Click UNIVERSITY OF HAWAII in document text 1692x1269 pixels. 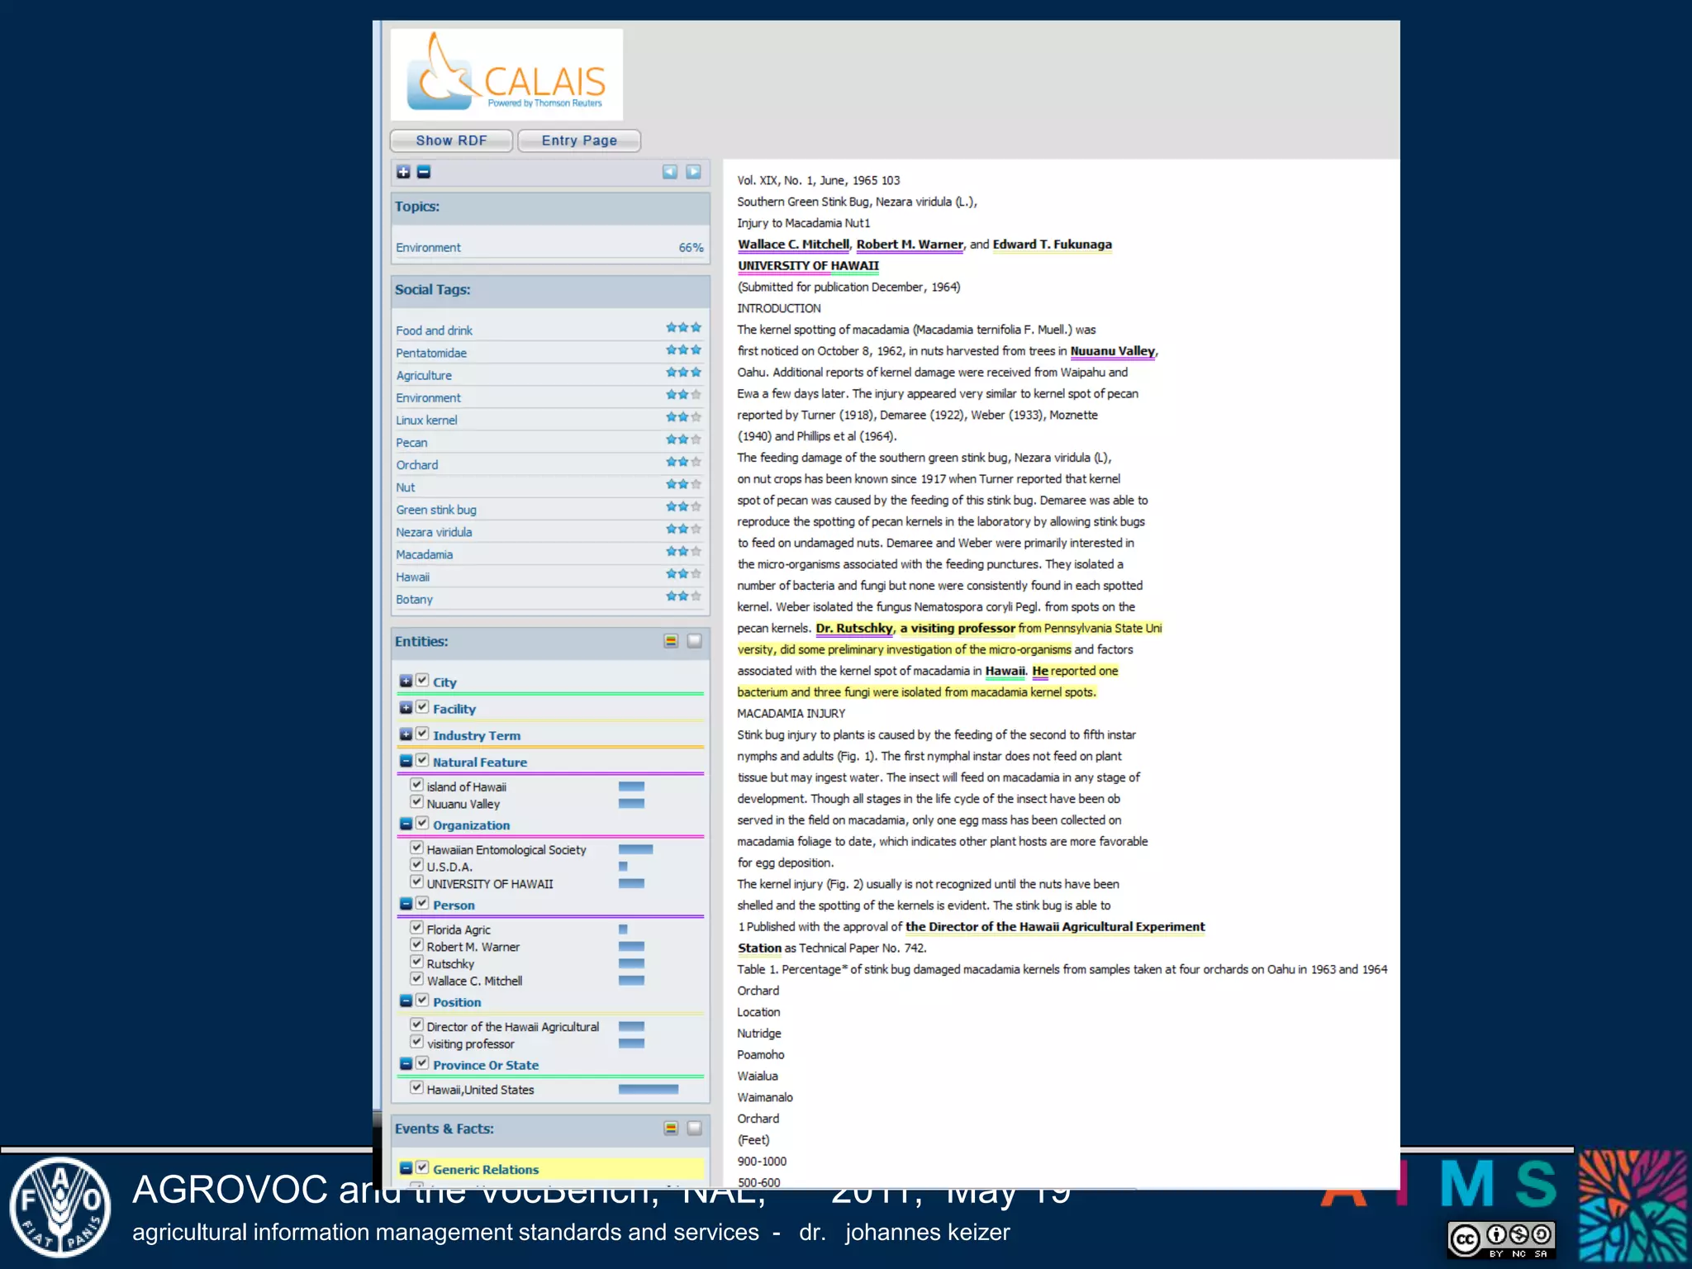pos(808,266)
